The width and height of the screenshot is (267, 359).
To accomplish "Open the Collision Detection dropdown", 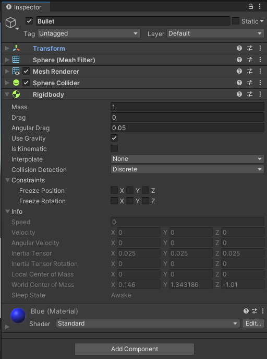I will (187, 169).
